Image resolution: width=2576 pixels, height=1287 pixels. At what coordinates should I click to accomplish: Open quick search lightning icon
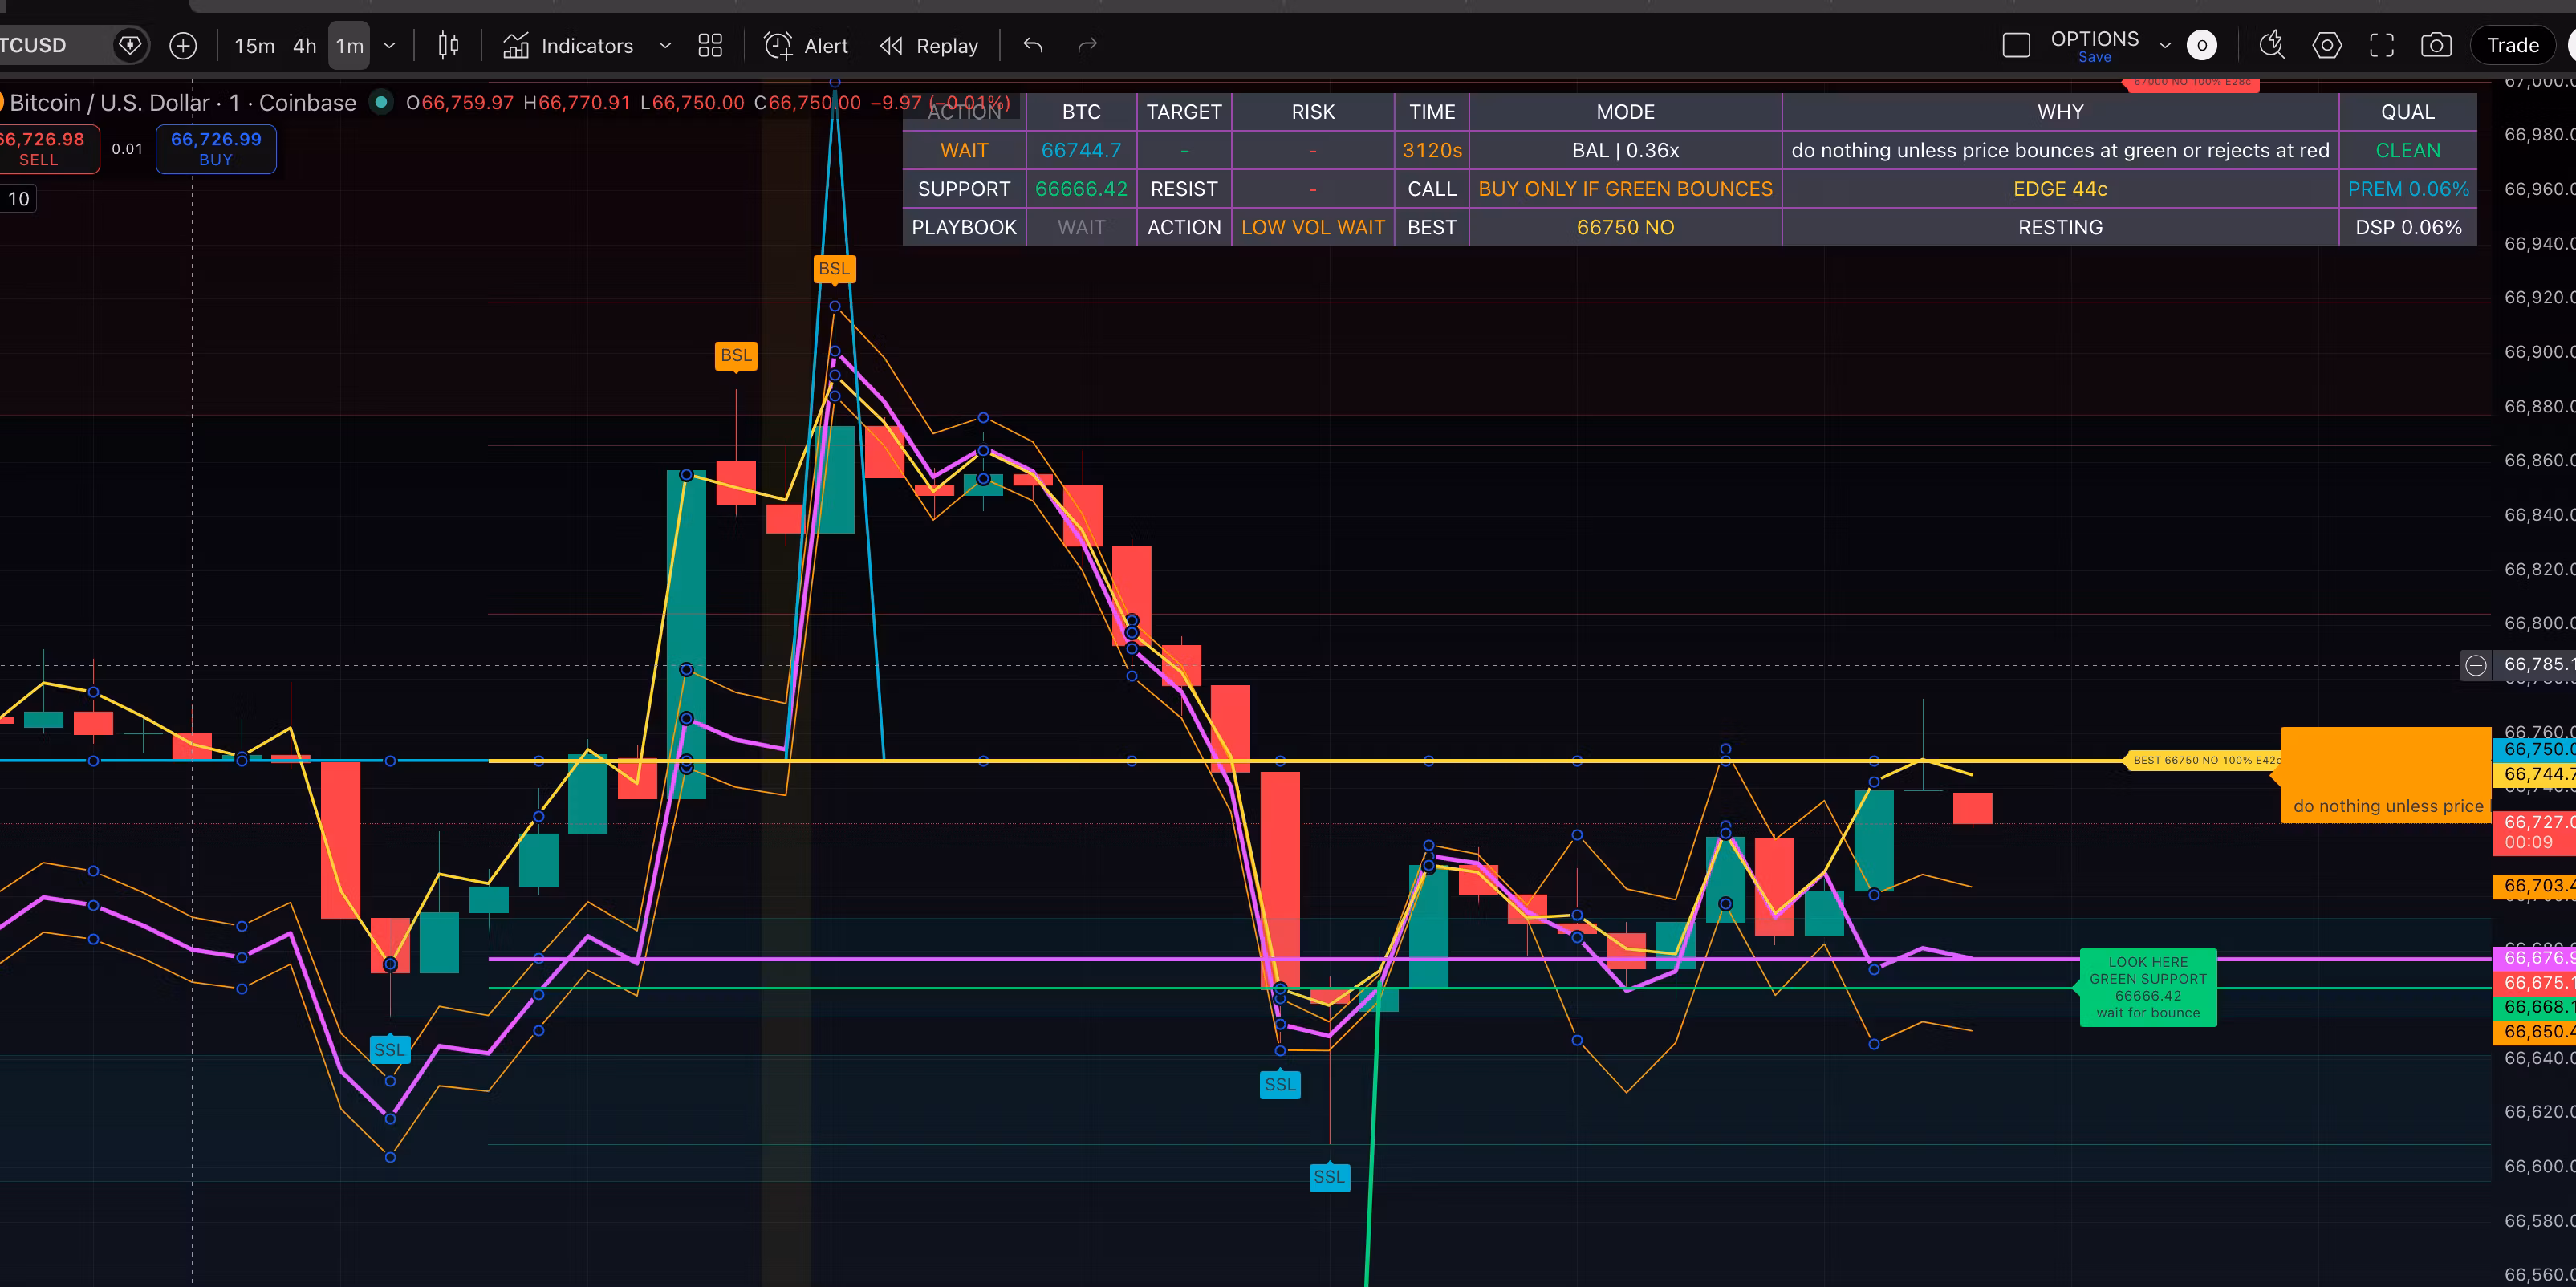point(2272,45)
